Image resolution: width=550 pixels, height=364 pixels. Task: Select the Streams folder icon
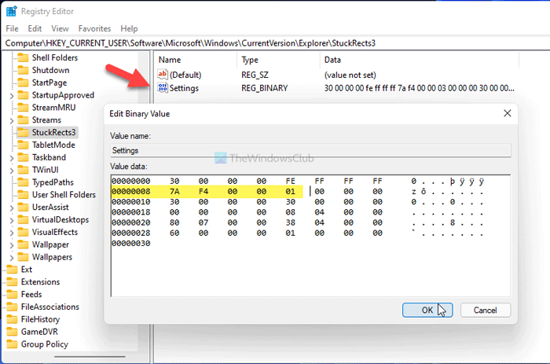pos(23,120)
